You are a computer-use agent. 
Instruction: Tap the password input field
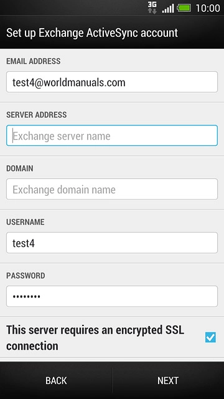tap(112, 296)
